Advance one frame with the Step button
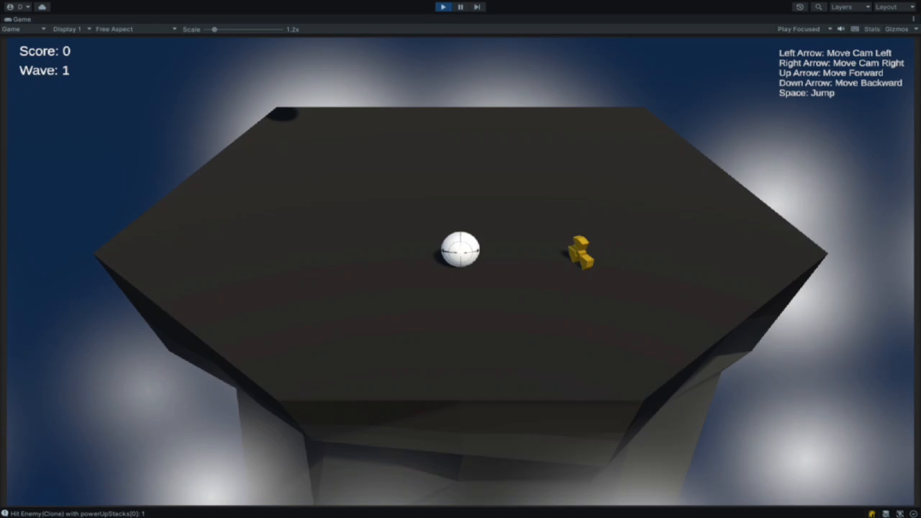The height and width of the screenshot is (518, 921). coord(477,6)
